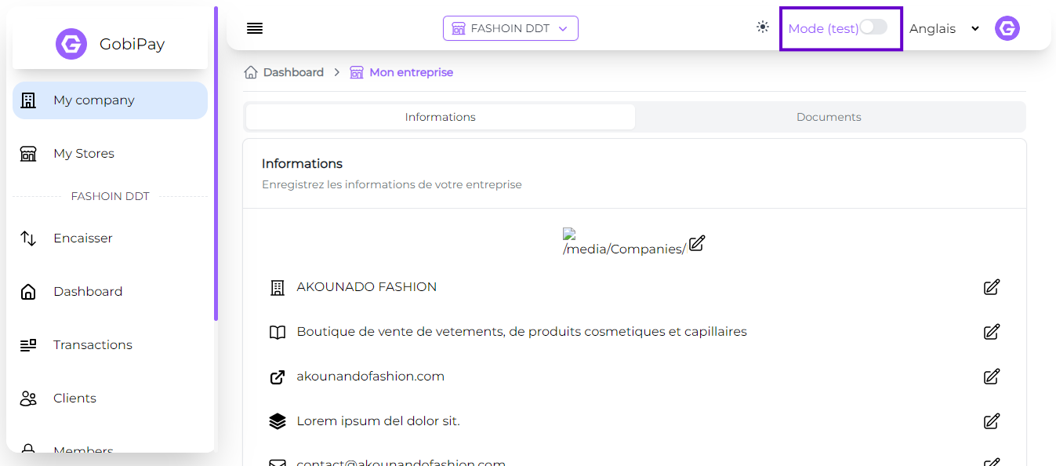The image size is (1056, 466).
Task: Open Clients menu item
Action: point(110,399)
